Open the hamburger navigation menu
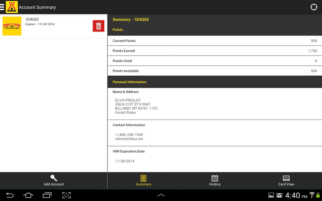The image size is (322, 201). coord(2,7)
